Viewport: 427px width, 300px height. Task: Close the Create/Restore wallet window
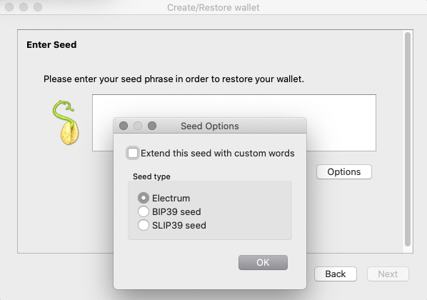point(9,7)
